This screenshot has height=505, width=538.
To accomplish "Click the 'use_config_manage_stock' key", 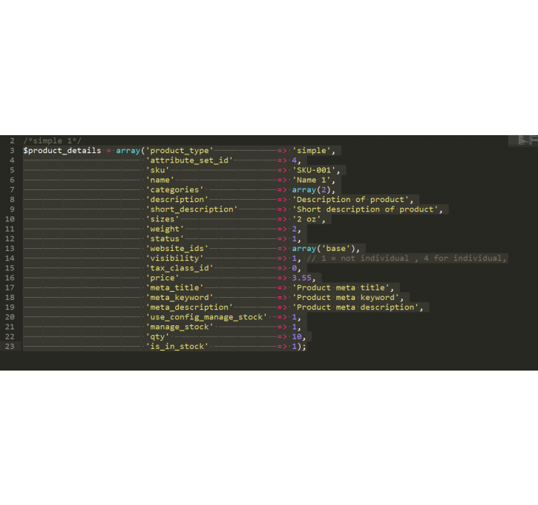I will point(206,317).
